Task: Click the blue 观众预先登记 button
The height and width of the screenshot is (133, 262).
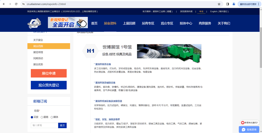Action: tap(48, 85)
